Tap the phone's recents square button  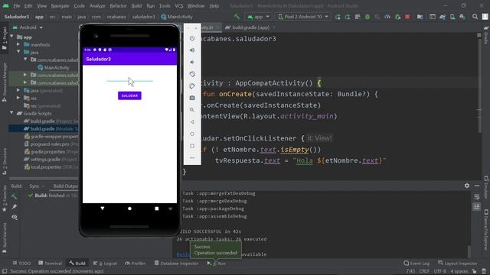coord(156,209)
